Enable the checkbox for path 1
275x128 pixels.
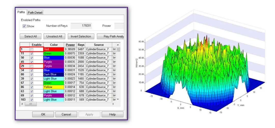32,49
